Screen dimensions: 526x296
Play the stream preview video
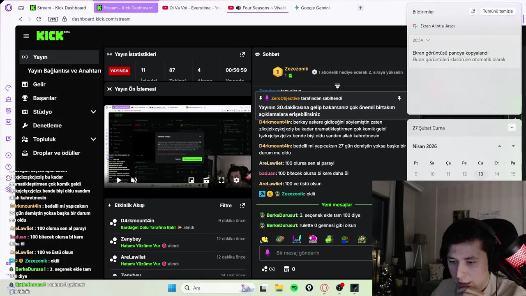(118, 180)
